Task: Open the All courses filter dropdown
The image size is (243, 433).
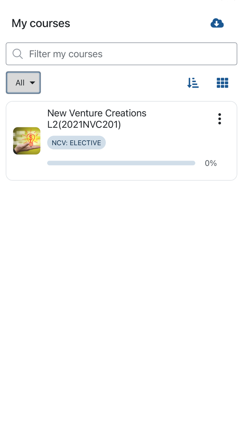Action: pos(23,83)
